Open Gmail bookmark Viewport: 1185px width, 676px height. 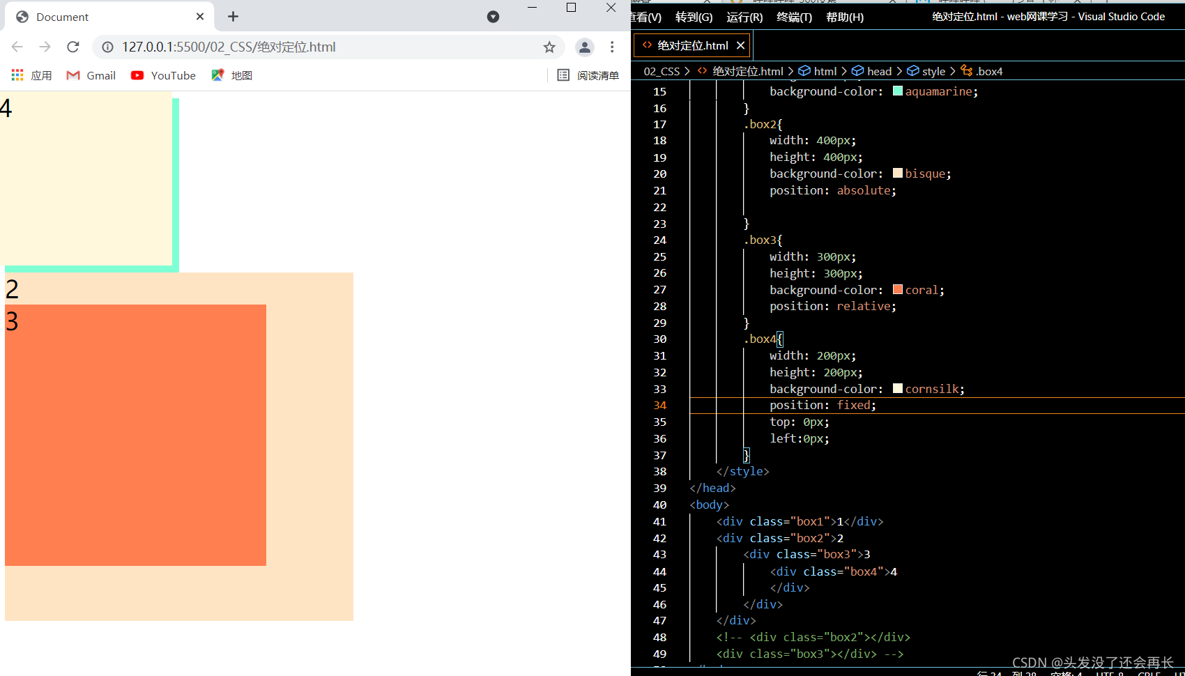click(91, 75)
